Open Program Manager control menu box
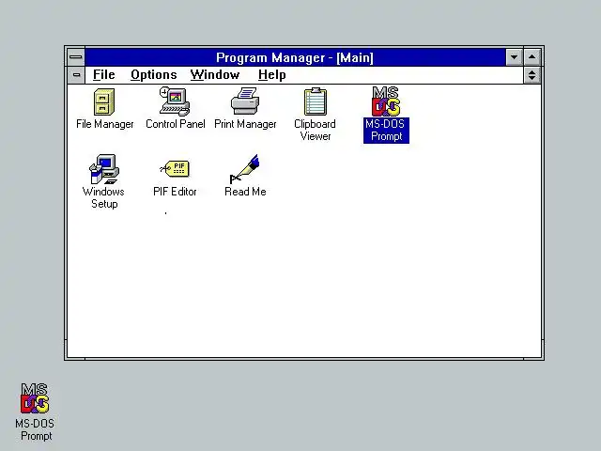 (76, 57)
